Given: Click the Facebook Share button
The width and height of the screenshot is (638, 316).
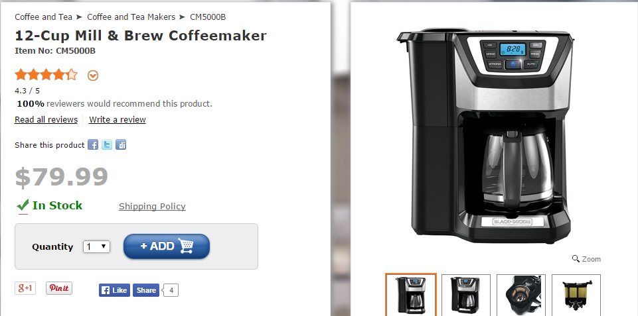Looking at the screenshot, I should pos(146,290).
